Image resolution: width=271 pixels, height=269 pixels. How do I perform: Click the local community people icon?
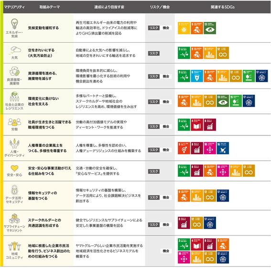[14, 247]
